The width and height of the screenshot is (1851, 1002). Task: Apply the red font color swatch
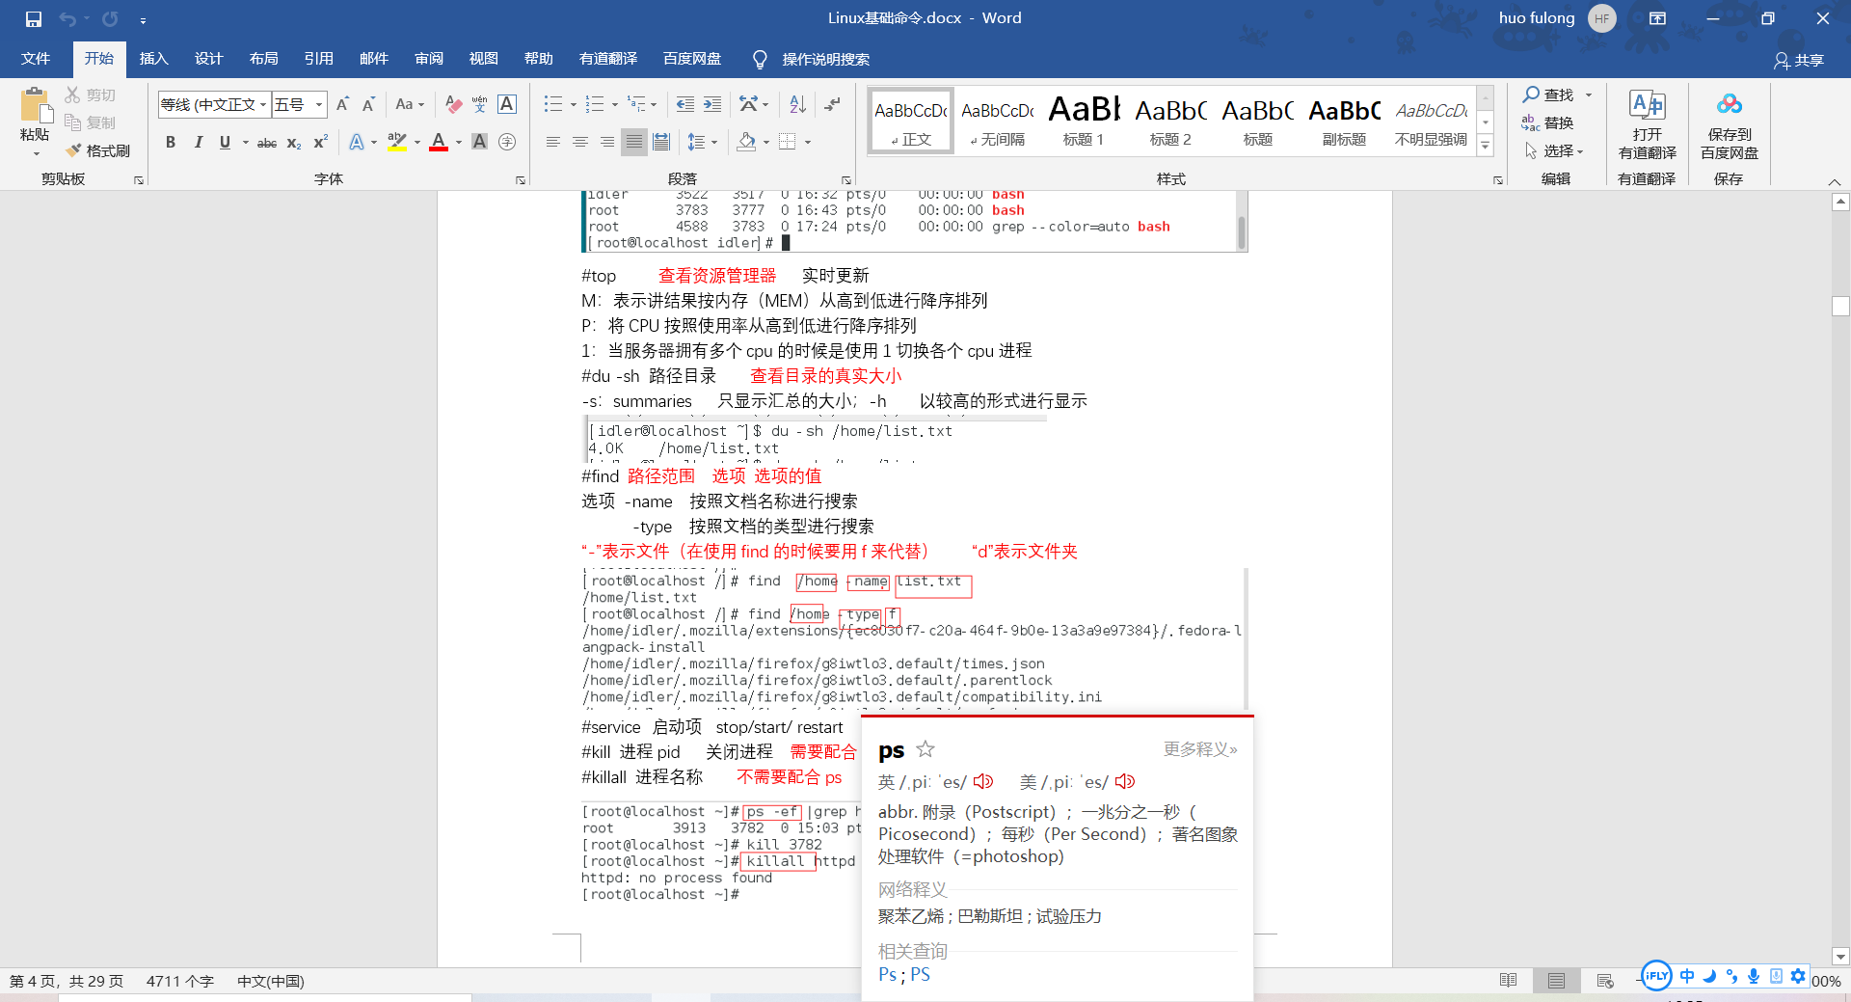(437, 142)
